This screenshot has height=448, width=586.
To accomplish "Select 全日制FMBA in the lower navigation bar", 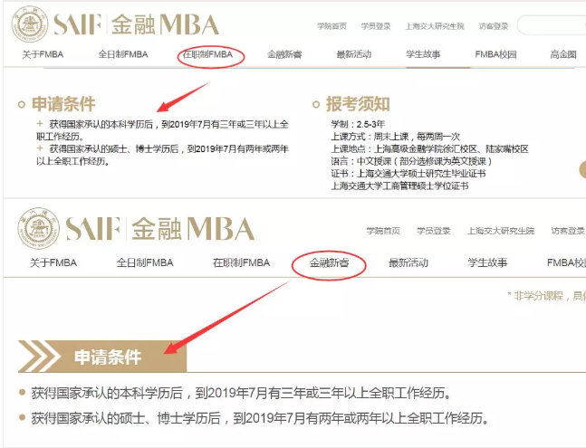I will [x=145, y=263].
